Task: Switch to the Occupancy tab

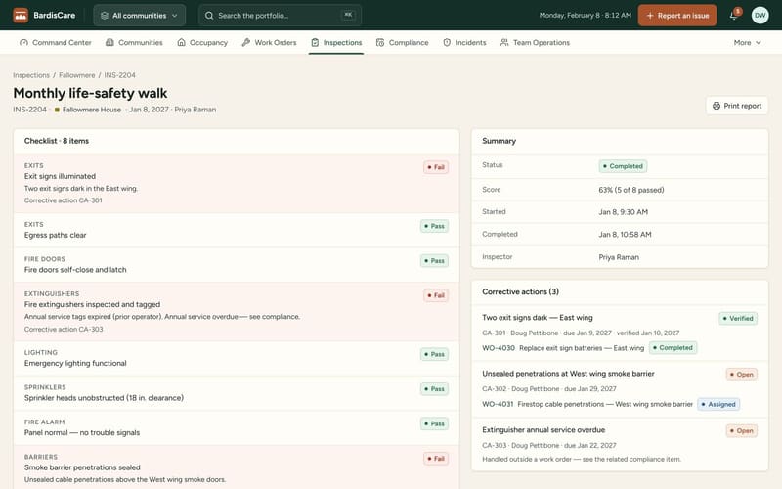Action: point(202,42)
